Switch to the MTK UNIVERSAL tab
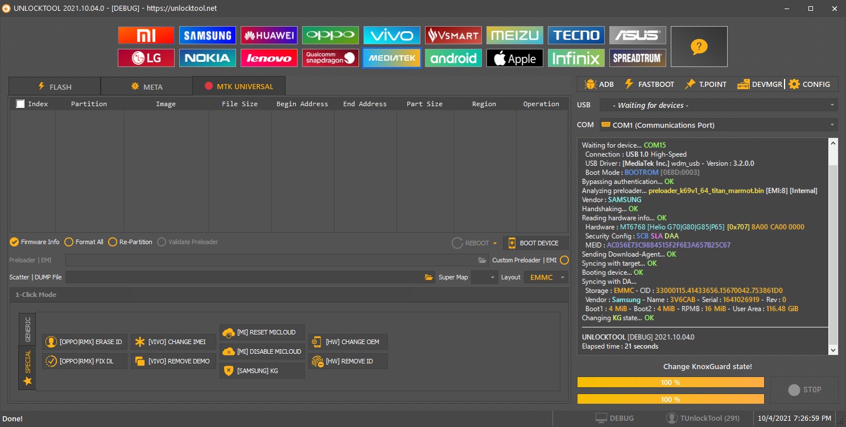Screen dimensions: 846x427 (239, 86)
